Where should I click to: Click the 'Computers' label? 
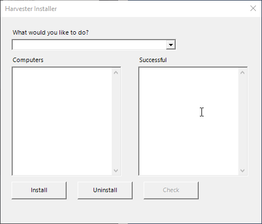click(x=28, y=60)
